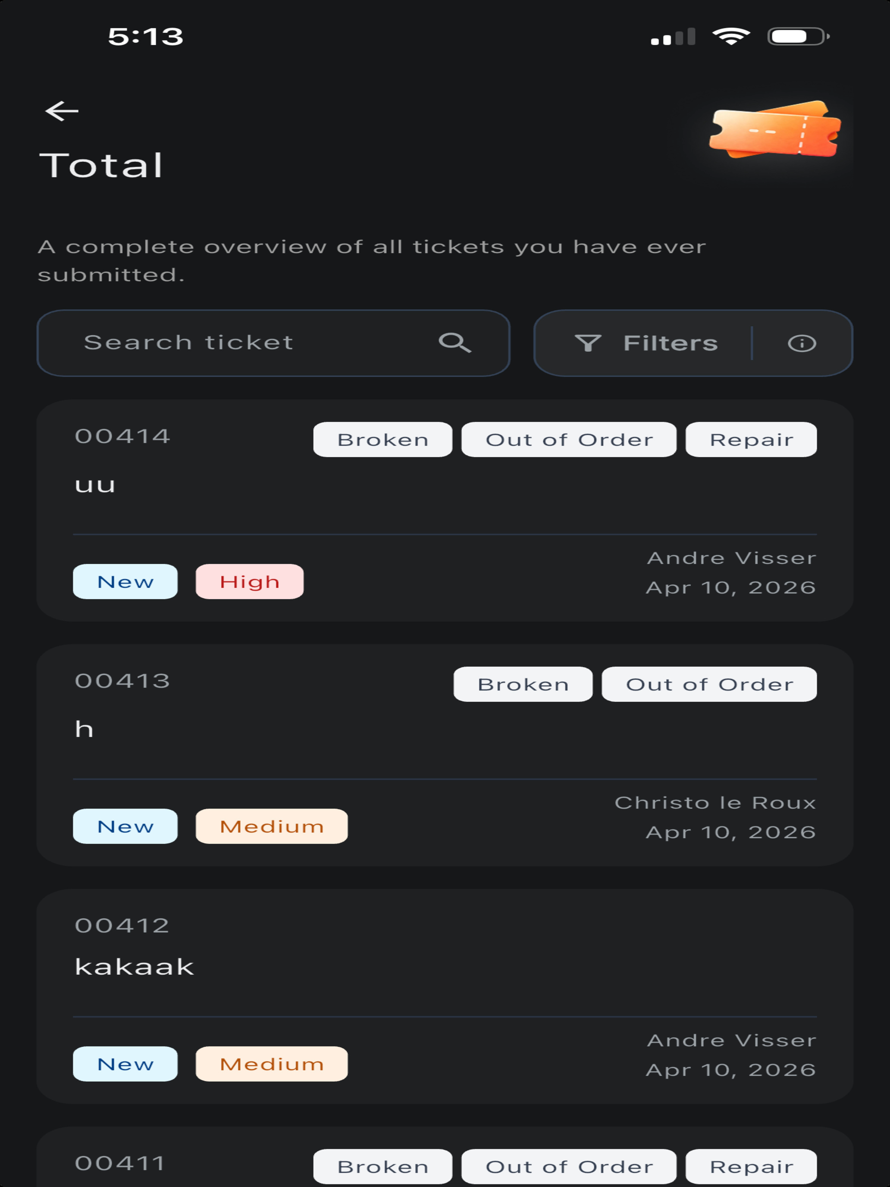Tap the battery status icon
This screenshot has height=1187, width=890.
click(x=799, y=37)
